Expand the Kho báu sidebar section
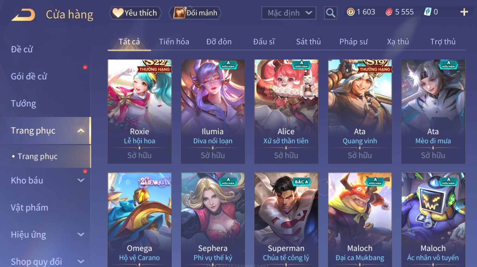The width and height of the screenshot is (477, 267). click(81, 181)
